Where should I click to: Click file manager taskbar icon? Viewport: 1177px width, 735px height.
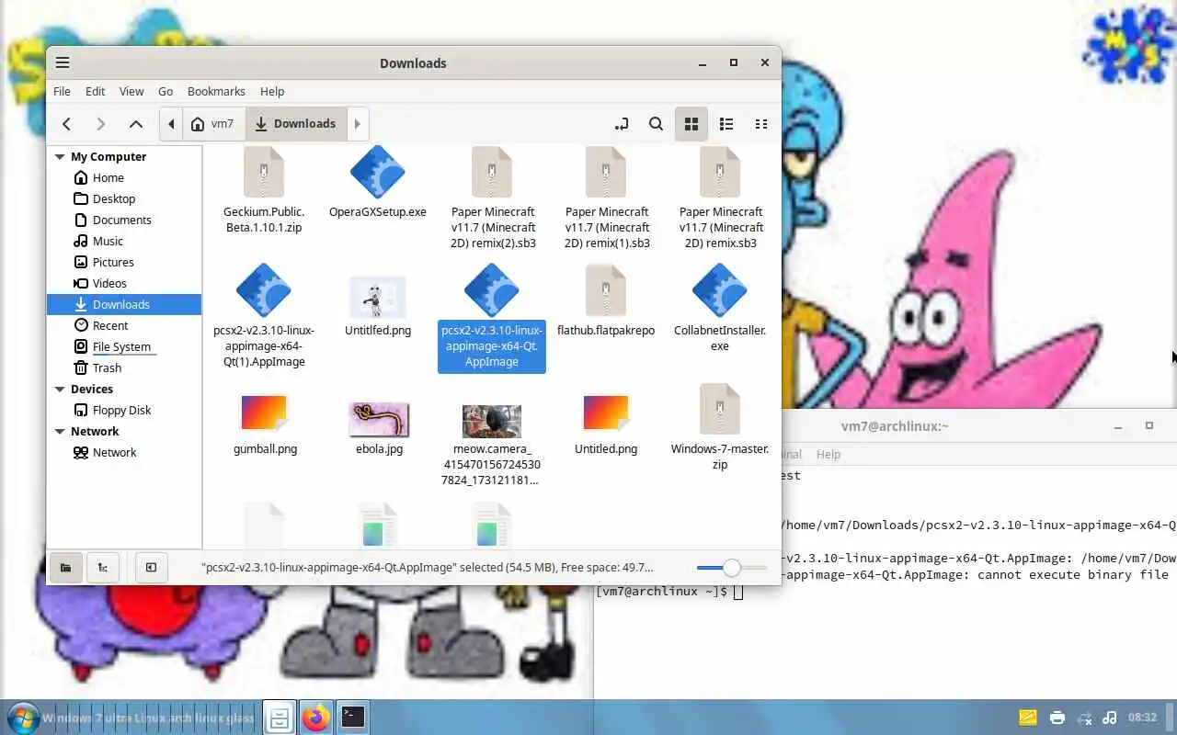[x=280, y=718]
